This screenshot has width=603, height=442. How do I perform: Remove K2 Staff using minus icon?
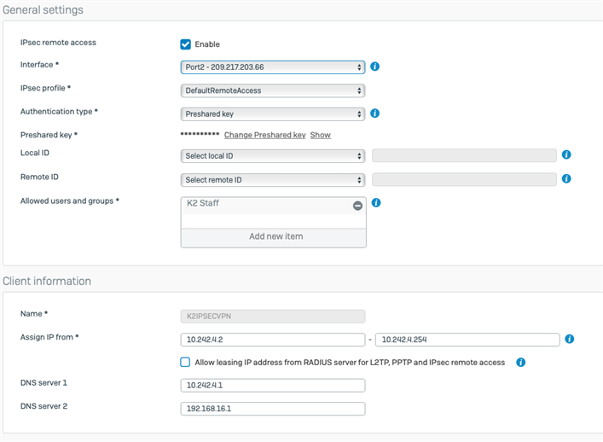click(x=357, y=206)
